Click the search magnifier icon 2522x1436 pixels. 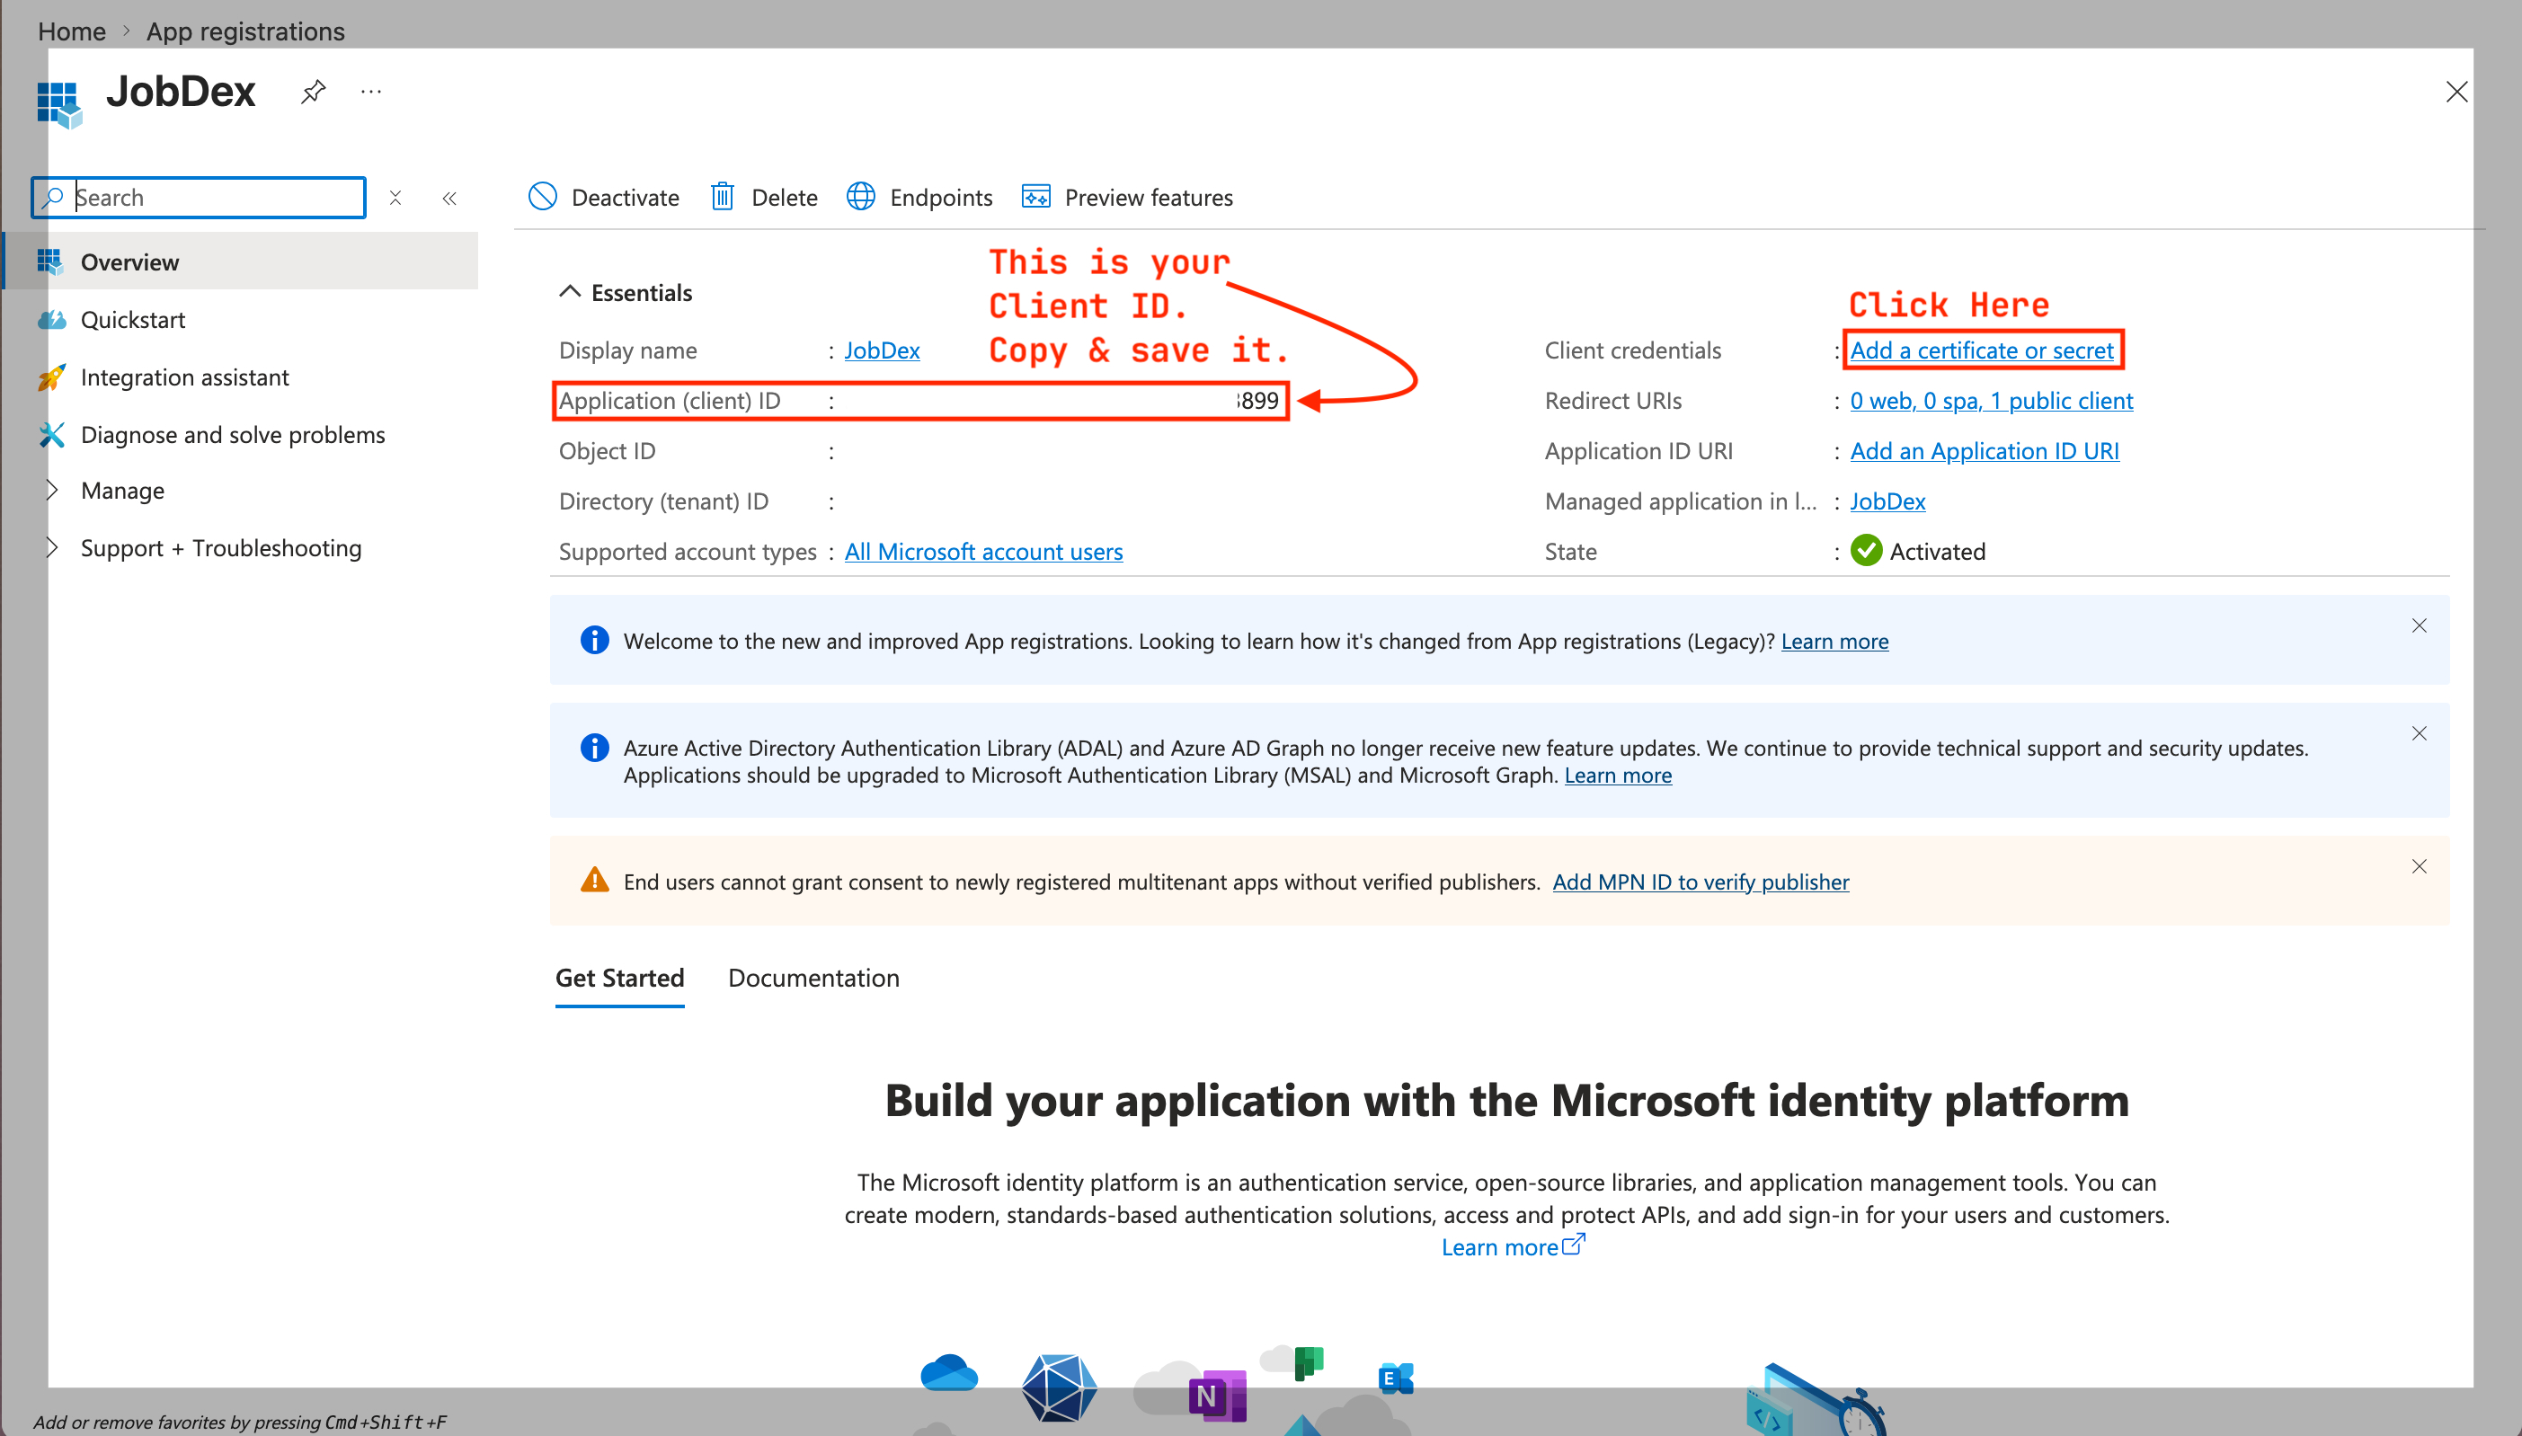53,198
